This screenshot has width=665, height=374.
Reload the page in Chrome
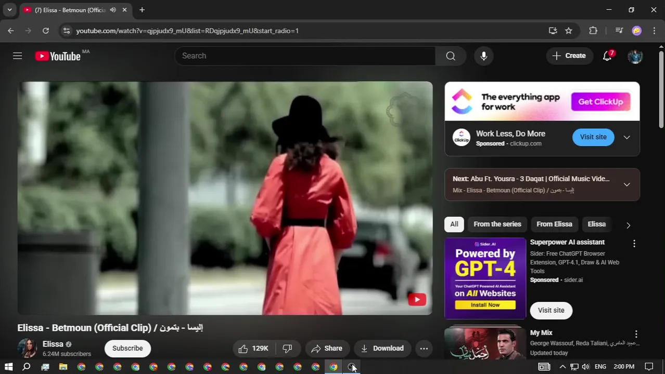click(x=46, y=31)
